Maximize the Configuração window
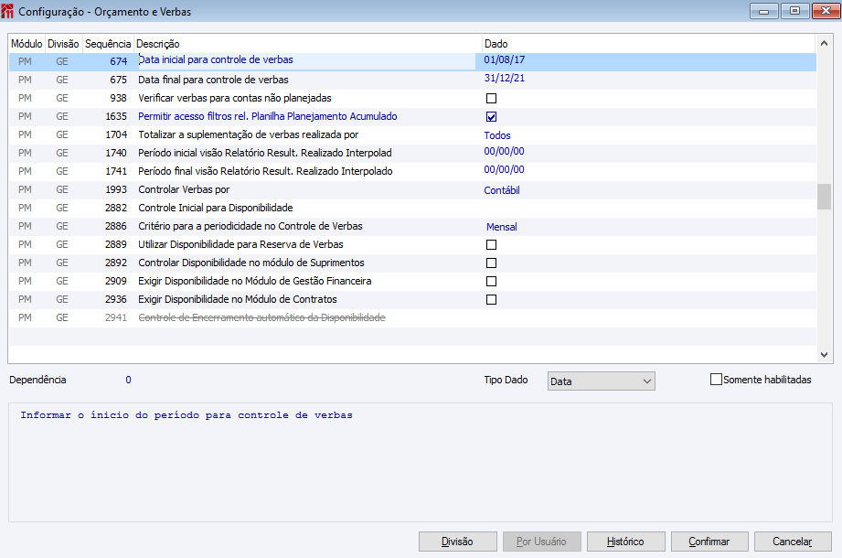Viewport: 842px width, 558px height. (794, 11)
